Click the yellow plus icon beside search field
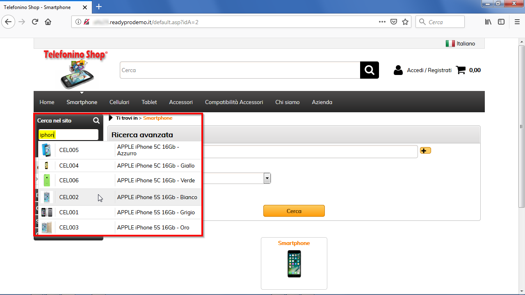Screen dimensions: 525x295 click(425, 151)
